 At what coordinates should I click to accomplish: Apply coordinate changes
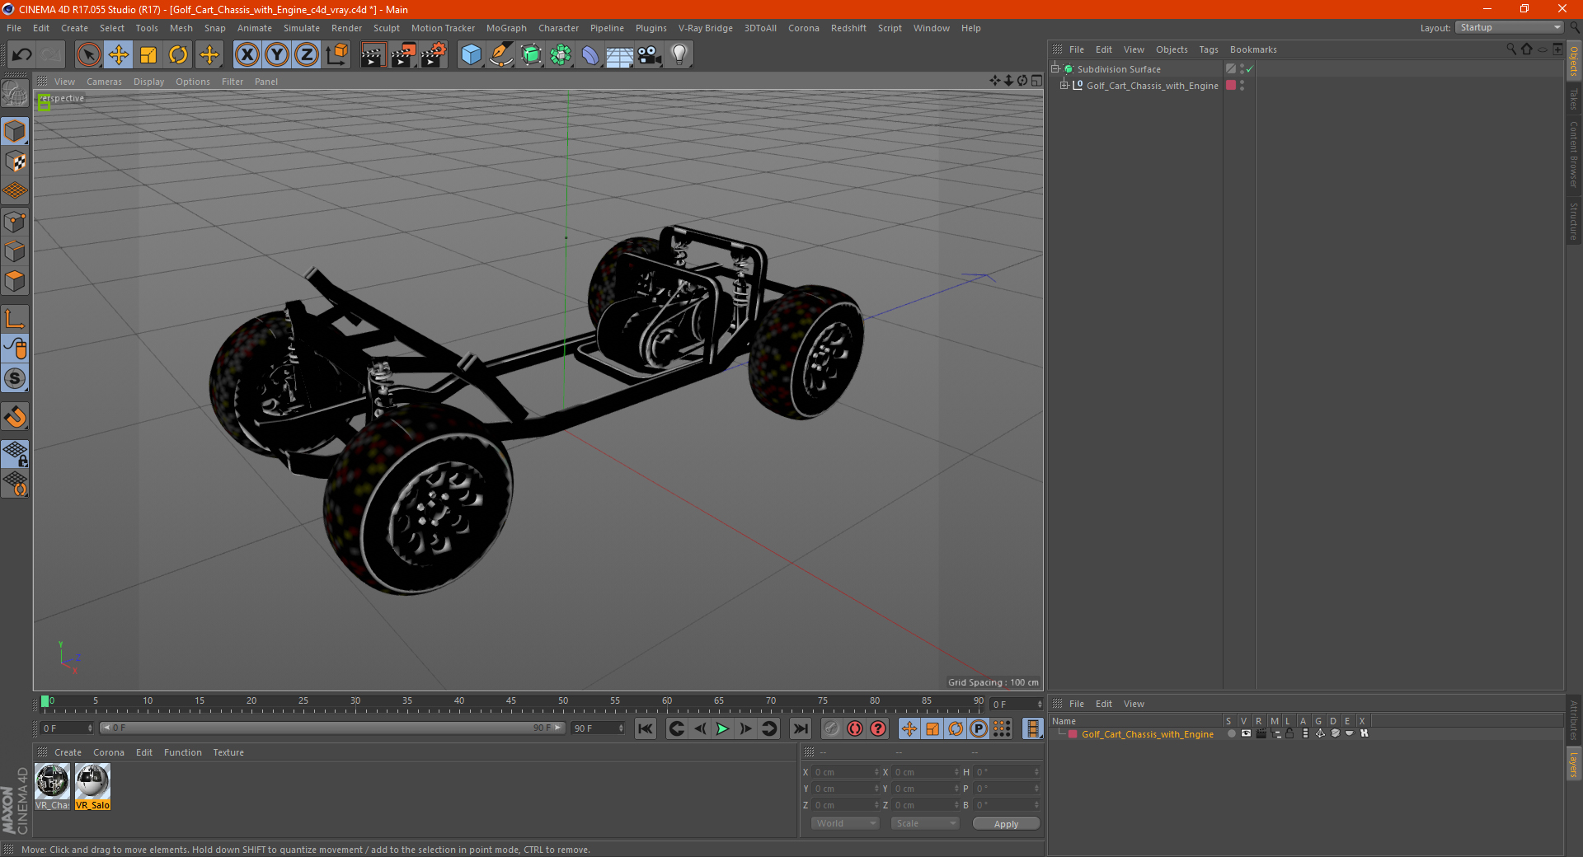point(1006,824)
